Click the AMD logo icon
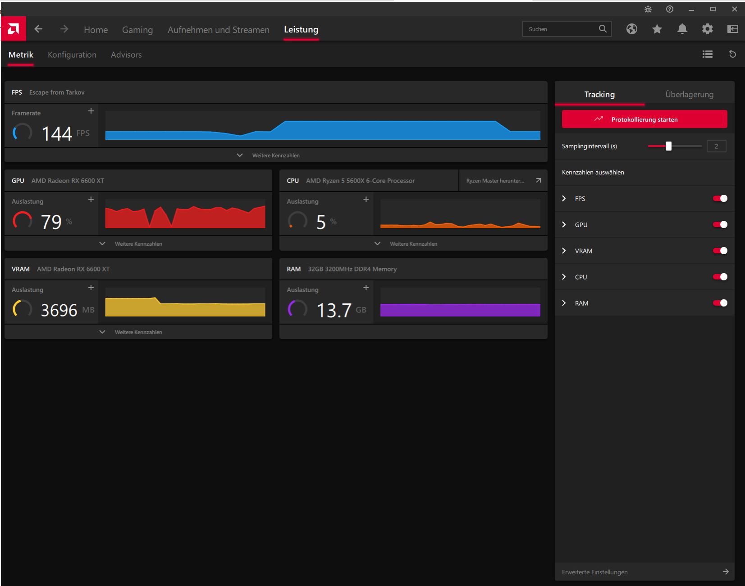This screenshot has width=745, height=586. tap(14, 29)
